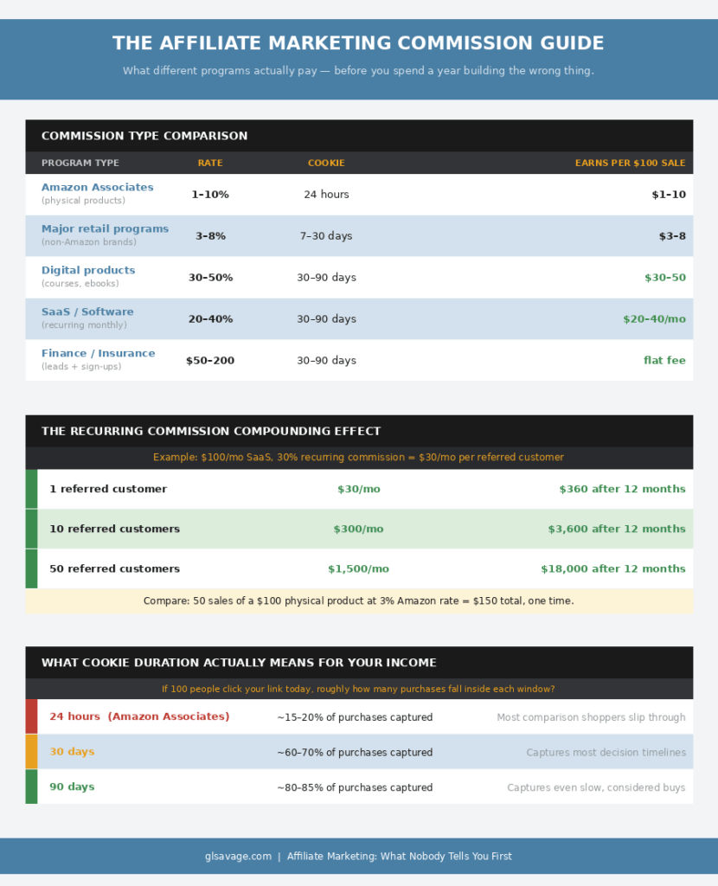Select the Amazon Associates row marker
The height and width of the screenshot is (886, 718).
(98, 187)
